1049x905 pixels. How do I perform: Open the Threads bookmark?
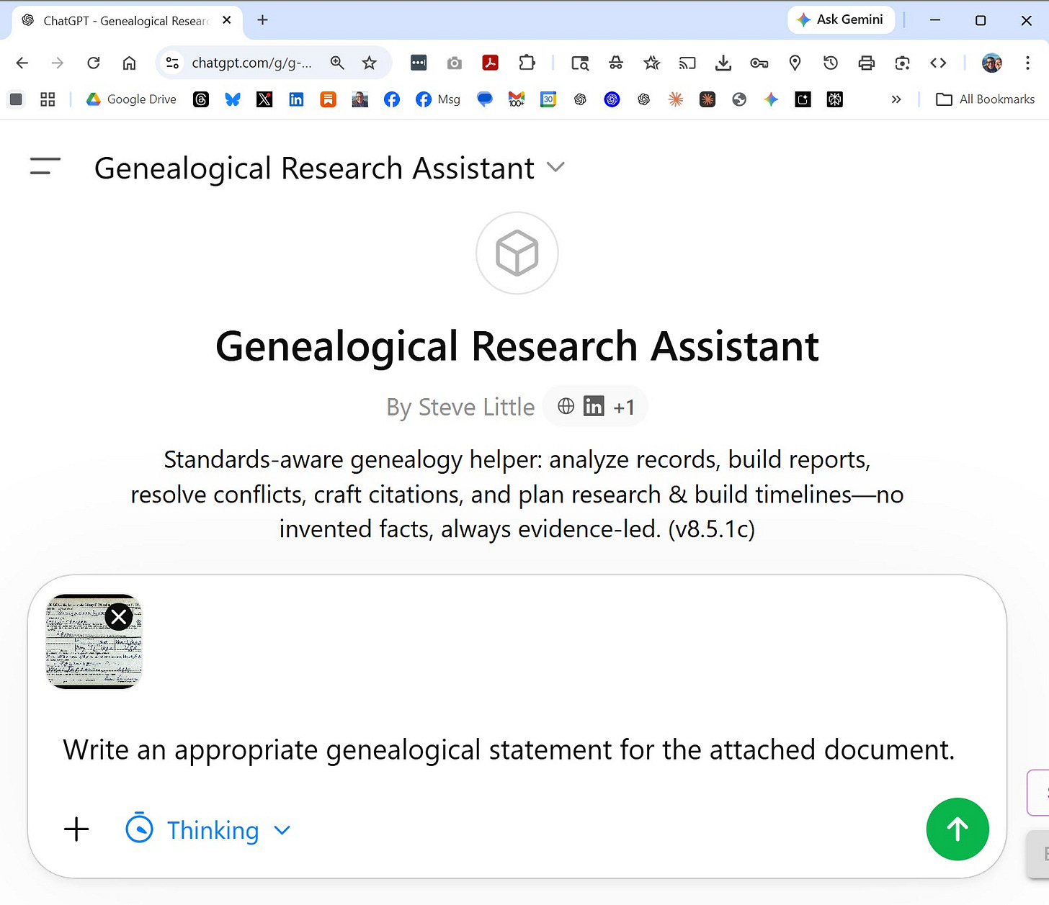pos(201,99)
